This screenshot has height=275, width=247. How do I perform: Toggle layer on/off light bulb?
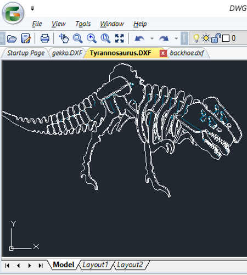pos(196,38)
